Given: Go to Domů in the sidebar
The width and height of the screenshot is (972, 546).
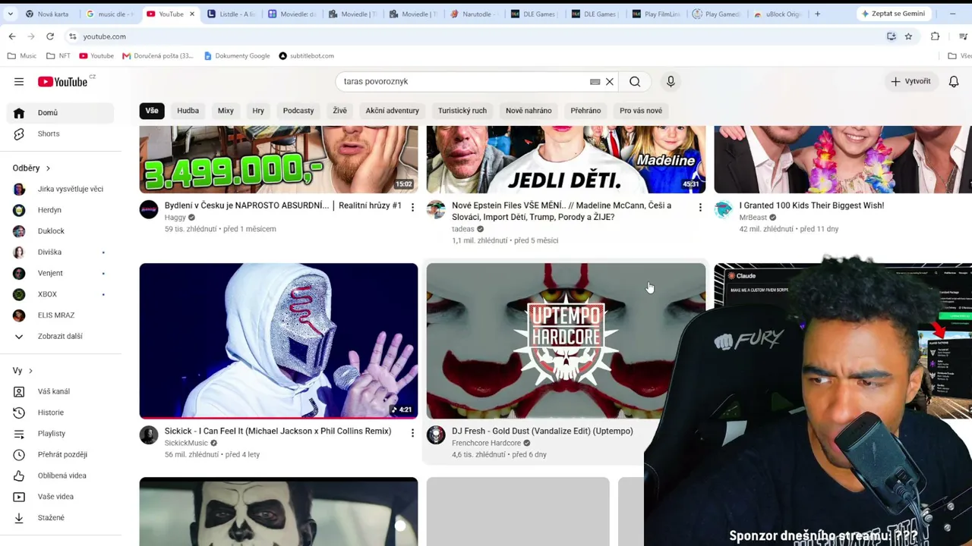Looking at the screenshot, I should pos(61,113).
